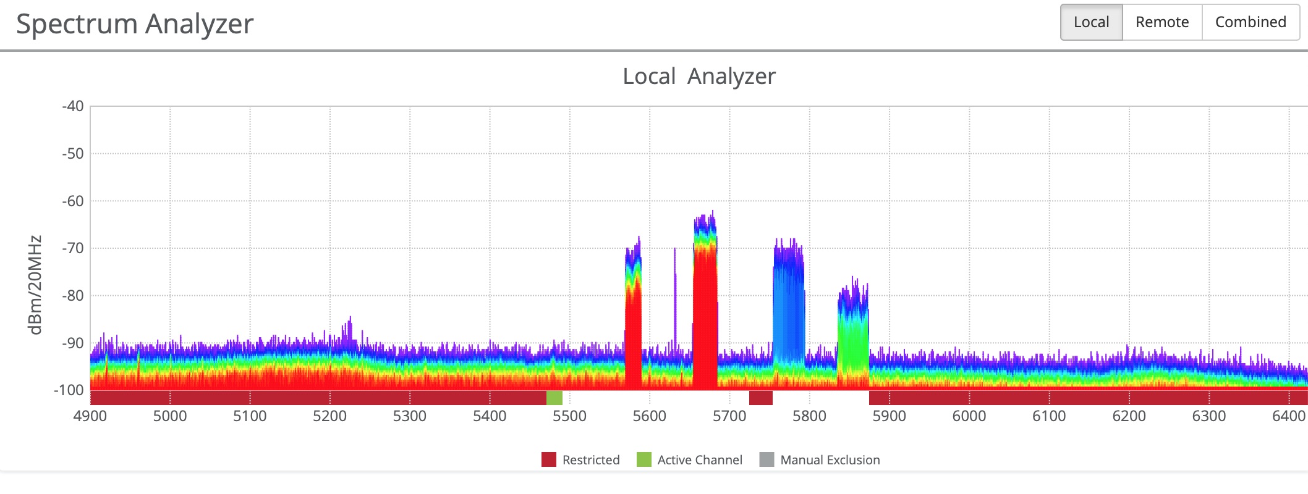Click the 6300 frequency axis label
The height and width of the screenshot is (494, 1308).
click(x=1209, y=416)
